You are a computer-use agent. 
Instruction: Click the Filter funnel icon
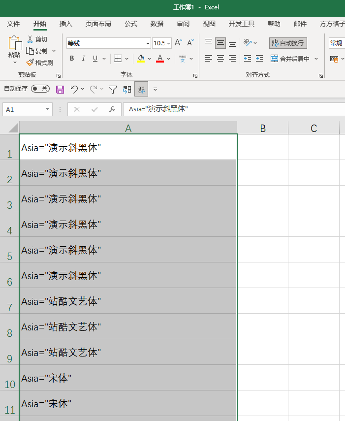(x=113, y=89)
